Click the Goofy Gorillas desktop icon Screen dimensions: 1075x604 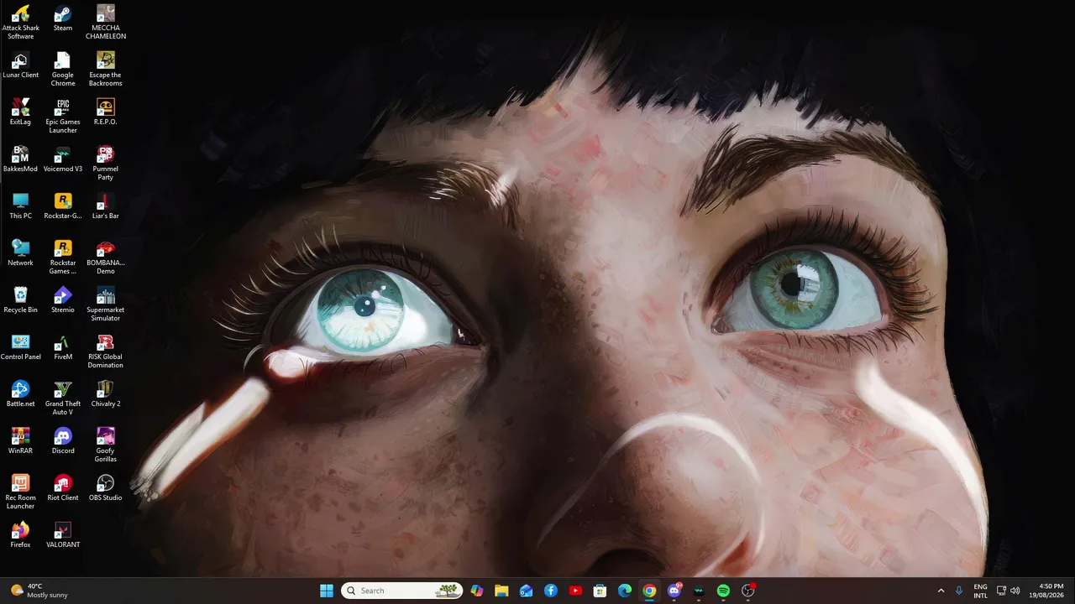[x=106, y=445]
